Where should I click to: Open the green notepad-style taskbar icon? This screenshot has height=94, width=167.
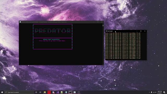62,92
